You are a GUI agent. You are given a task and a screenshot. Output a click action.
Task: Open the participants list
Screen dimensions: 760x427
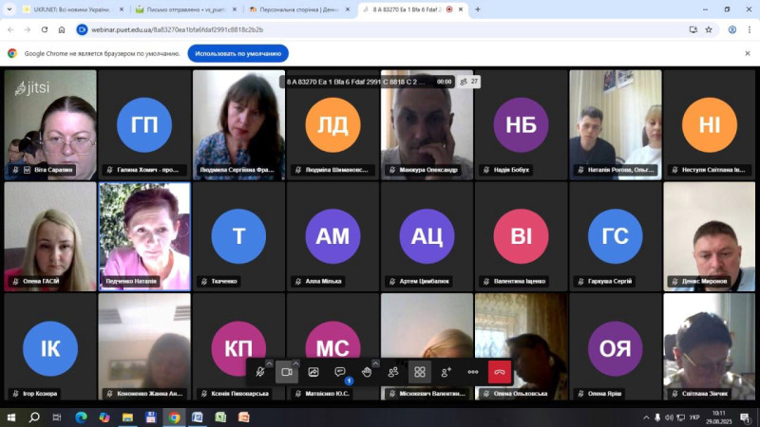click(x=393, y=372)
